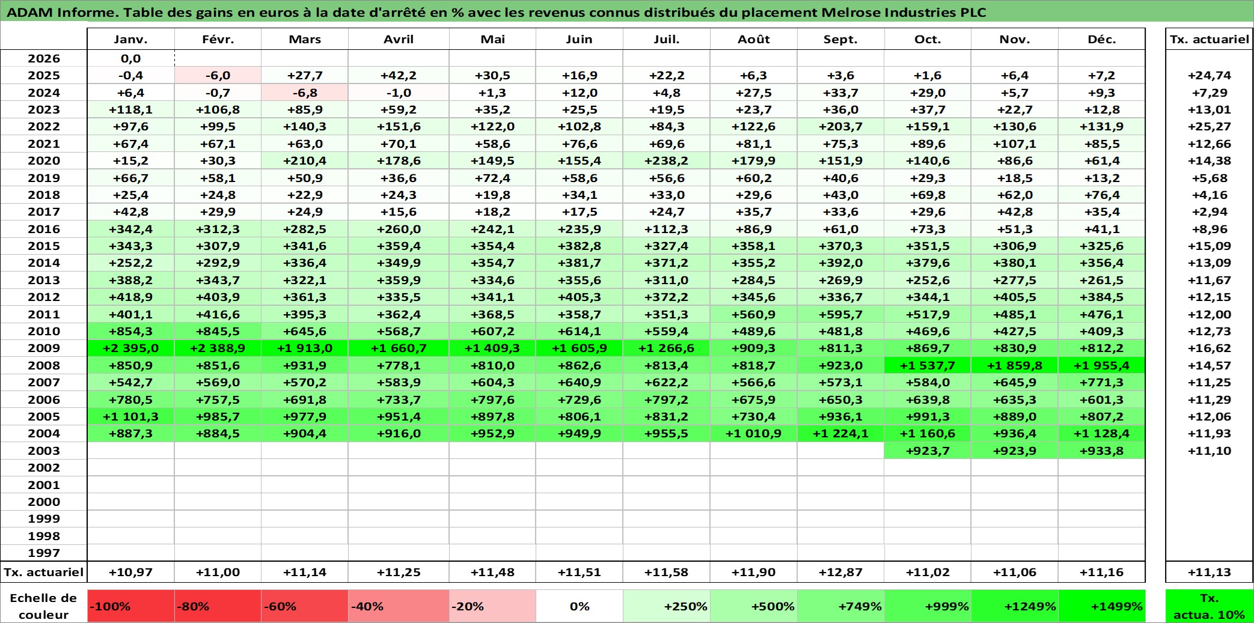This screenshot has height=623, width=1254.
Task: Click the 2009 row label
Action: coord(44,348)
